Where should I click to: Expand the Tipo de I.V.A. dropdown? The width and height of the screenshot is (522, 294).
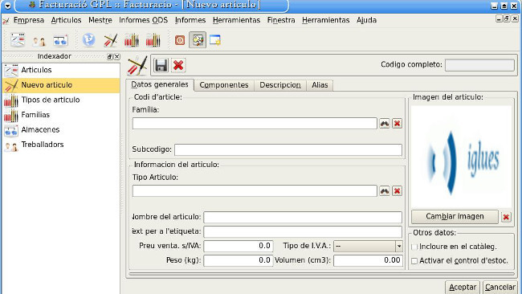point(399,247)
